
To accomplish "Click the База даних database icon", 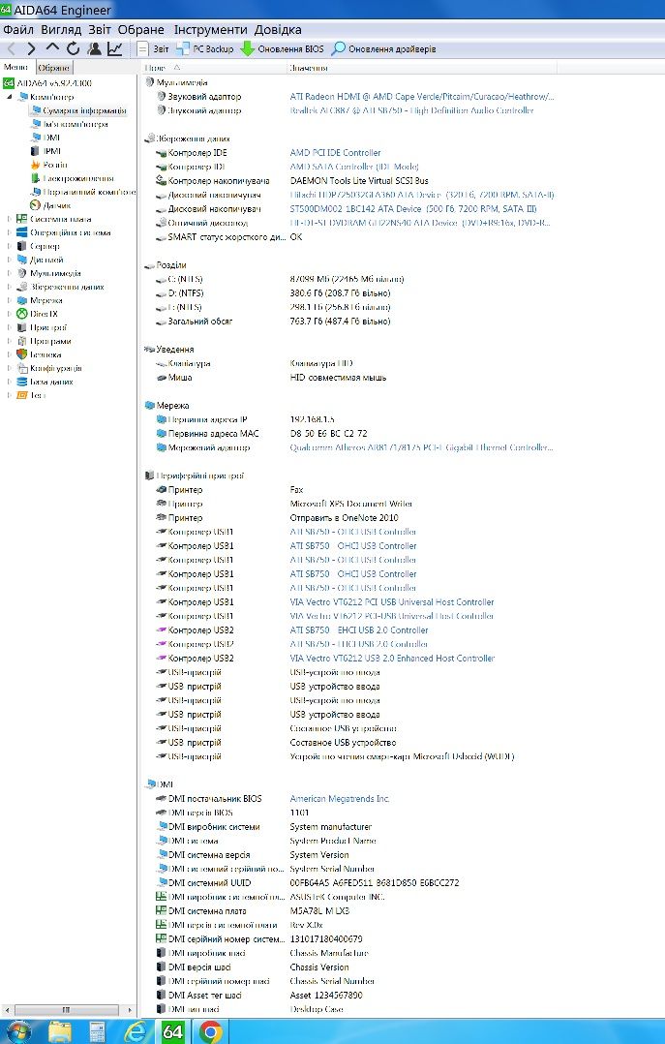I will [22, 382].
